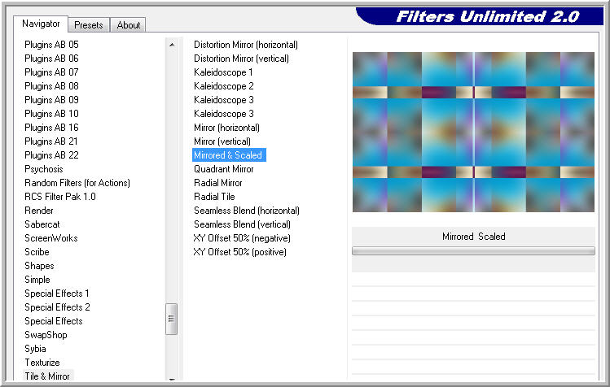The width and height of the screenshot is (610, 387).
Task: Select the Sybia category
Action: click(x=35, y=349)
